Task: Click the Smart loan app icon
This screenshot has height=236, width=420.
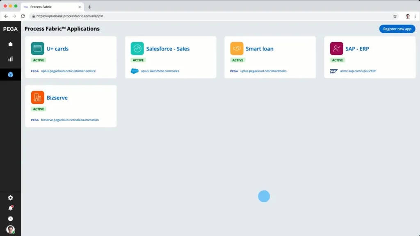Action: [x=237, y=48]
